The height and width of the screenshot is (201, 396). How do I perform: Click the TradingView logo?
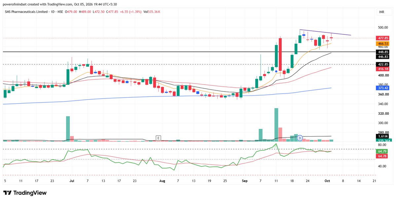(25, 193)
